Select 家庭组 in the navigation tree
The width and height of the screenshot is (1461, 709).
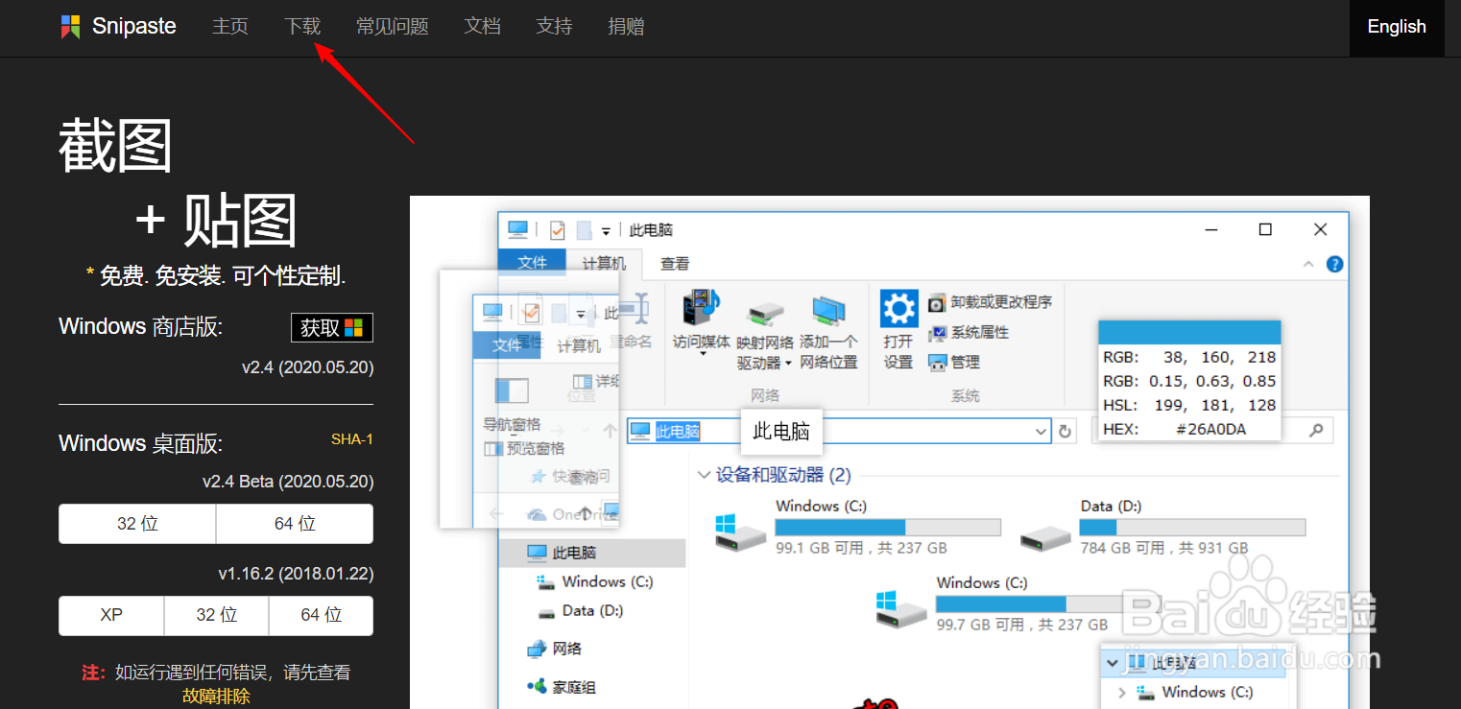tap(562, 687)
